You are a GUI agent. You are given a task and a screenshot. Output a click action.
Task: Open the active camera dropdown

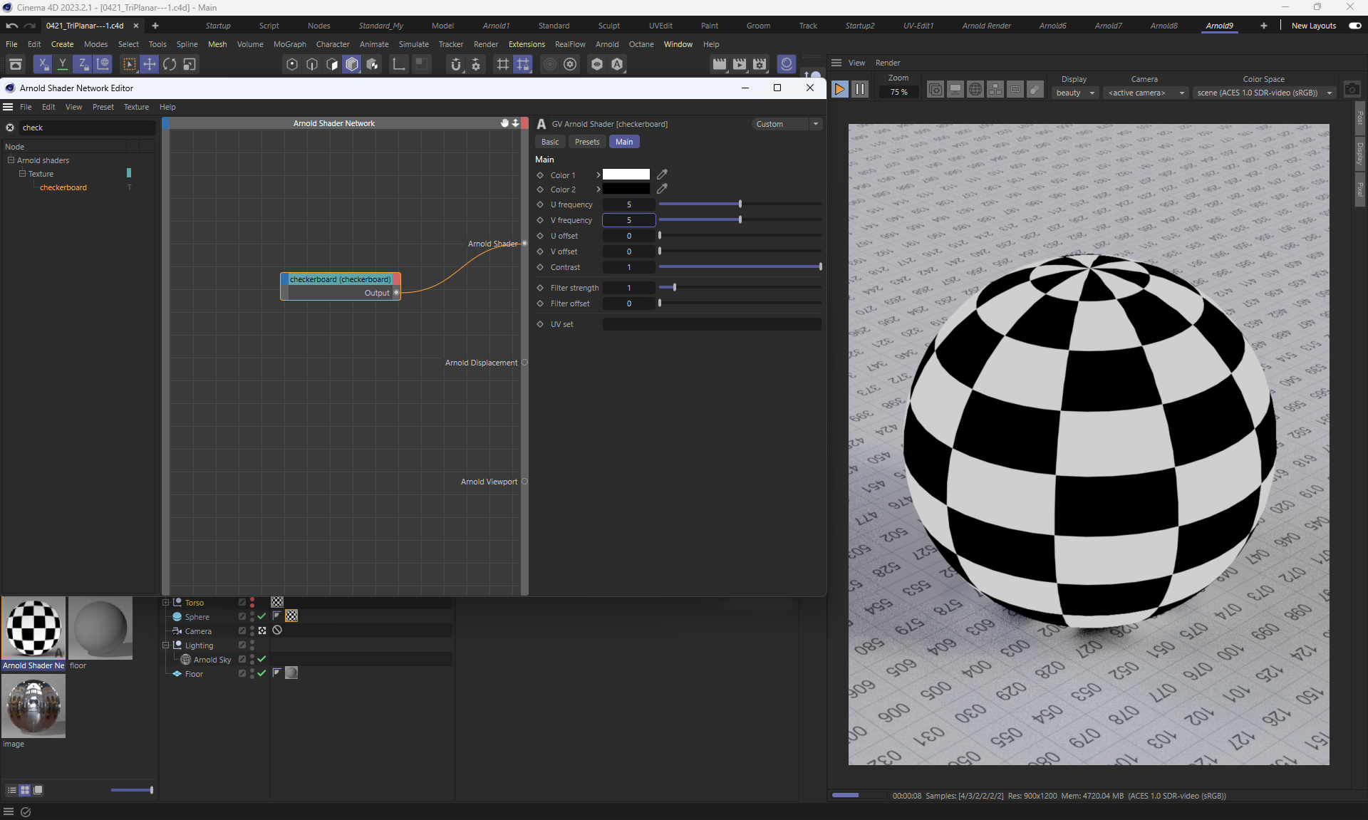click(x=1146, y=93)
